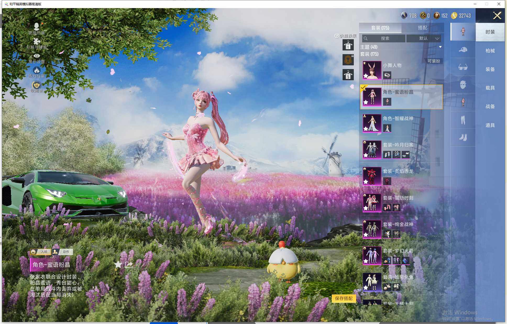The image size is (507, 324).
Task: Select the hat category icon in sidebar
Action: coord(463,49)
